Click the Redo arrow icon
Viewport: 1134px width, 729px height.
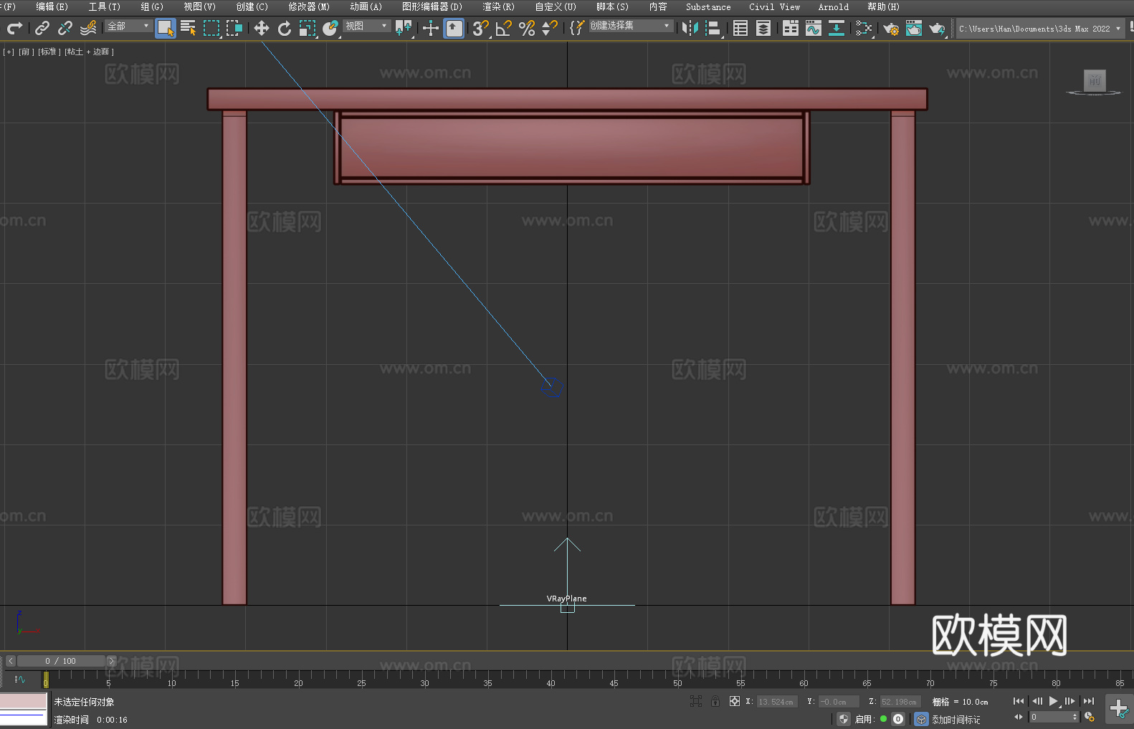14,28
